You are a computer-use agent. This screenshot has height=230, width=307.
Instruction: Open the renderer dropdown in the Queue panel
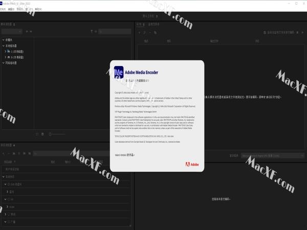point(273,156)
